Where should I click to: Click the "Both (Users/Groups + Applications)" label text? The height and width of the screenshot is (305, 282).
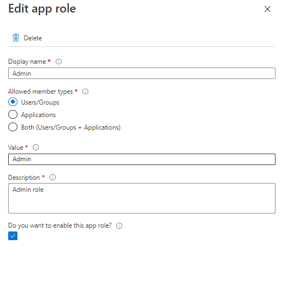[x=71, y=127]
